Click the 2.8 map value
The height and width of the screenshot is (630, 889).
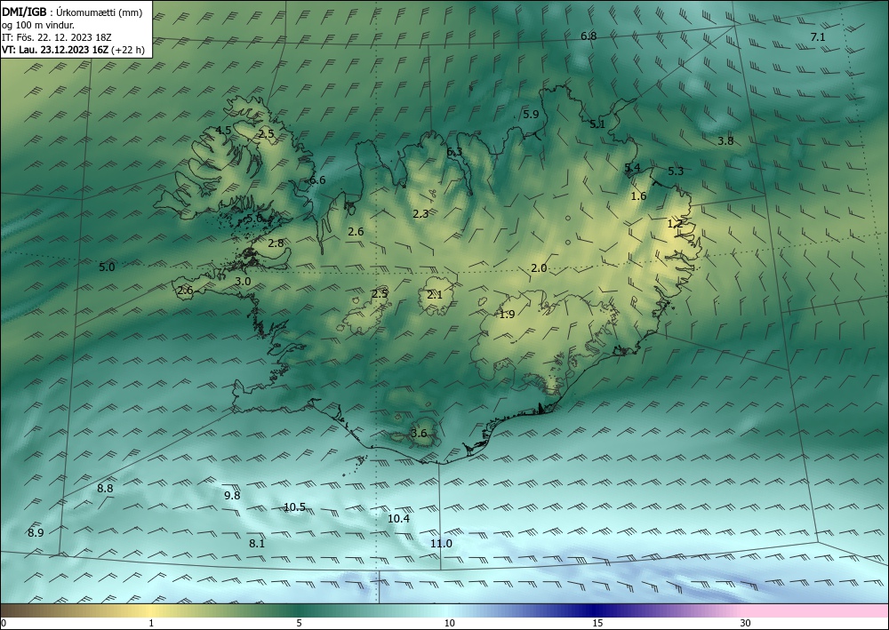tap(276, 243)
